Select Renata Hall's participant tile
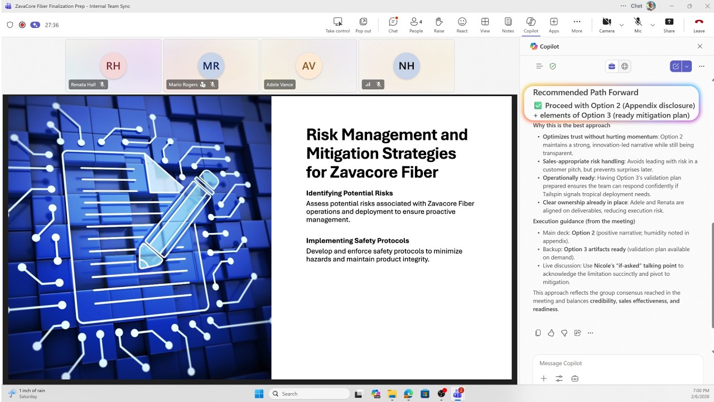The width and height of the screenshot is (714, 402). [x=113, y=65]
